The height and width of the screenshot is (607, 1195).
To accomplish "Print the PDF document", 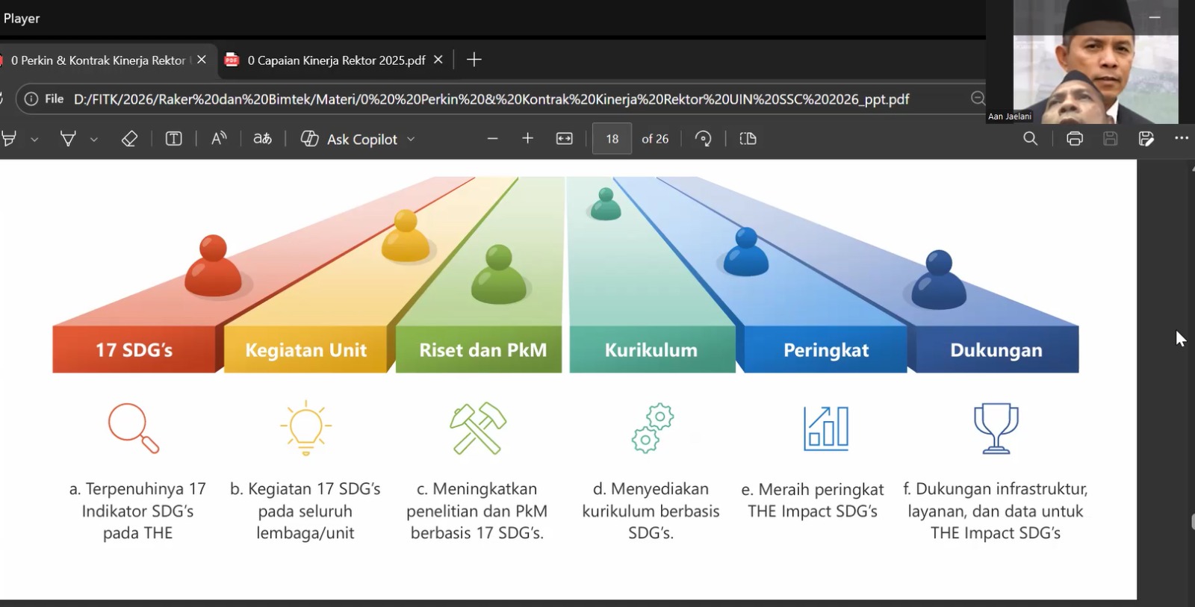I will click(x=1074, y=139).
